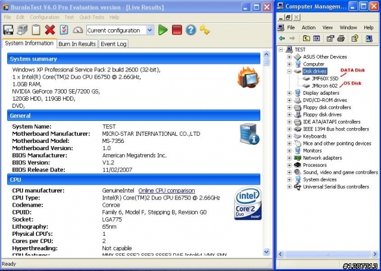
Task: Collapse the Disk drives node
Action: 289,71
